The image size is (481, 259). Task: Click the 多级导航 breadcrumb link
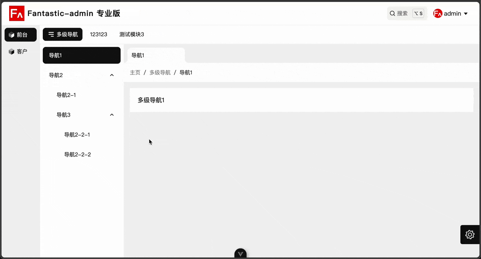coord(160,73)
